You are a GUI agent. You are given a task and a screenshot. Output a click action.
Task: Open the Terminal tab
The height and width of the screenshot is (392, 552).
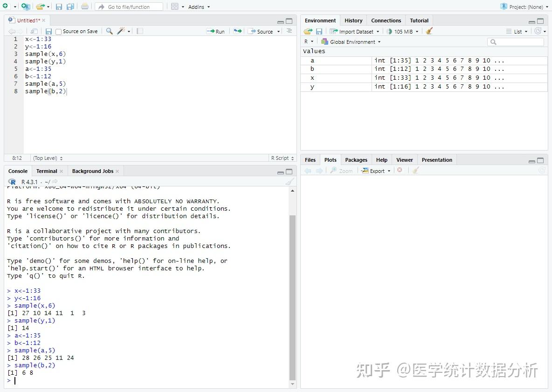click(46, 171)
